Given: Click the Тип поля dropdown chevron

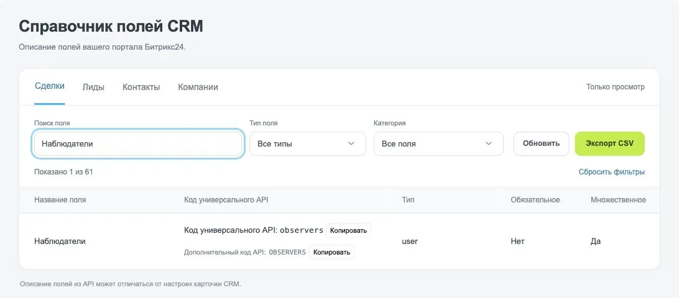Looking at the screenshot, I should tap(351, 143).
